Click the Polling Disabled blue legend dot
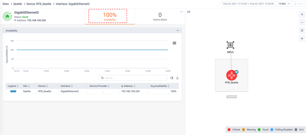308x135 pixels. 272,130
